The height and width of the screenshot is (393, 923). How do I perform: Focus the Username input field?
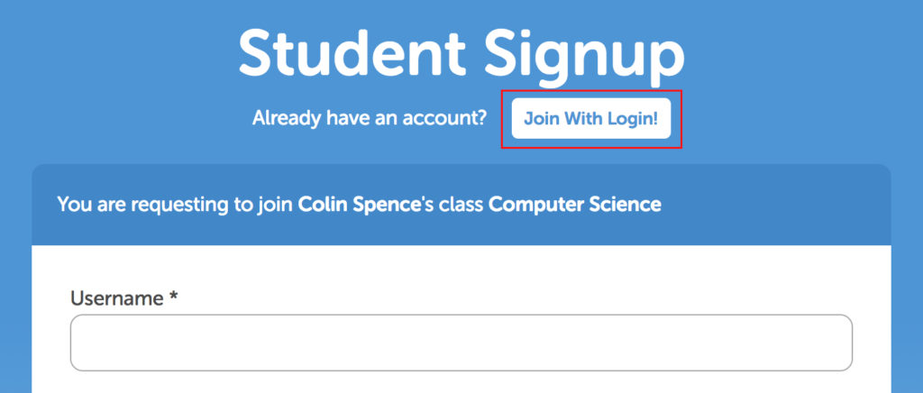pos(461,343)
